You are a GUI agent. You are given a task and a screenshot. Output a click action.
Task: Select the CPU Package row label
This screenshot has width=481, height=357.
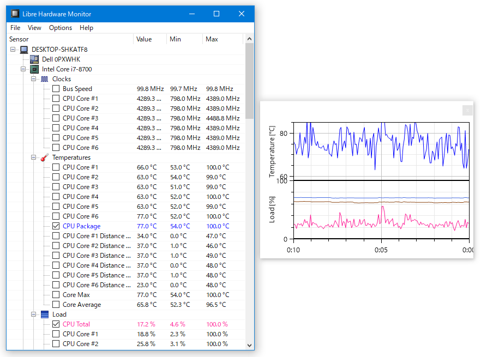[82, 226]
